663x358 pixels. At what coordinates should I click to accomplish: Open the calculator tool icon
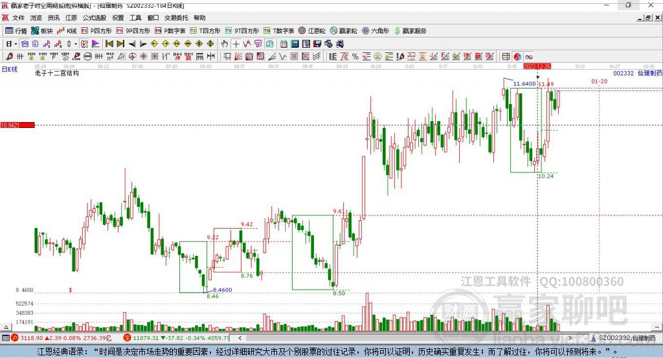point(295,44)
